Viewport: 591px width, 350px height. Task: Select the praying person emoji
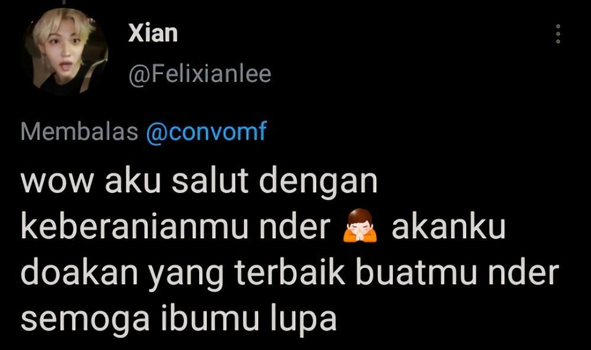click(359, 226)
